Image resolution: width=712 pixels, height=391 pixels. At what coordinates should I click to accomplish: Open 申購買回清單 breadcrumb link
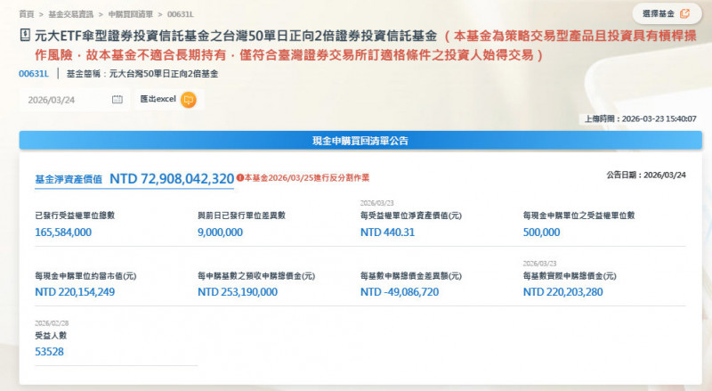[130, 14]
